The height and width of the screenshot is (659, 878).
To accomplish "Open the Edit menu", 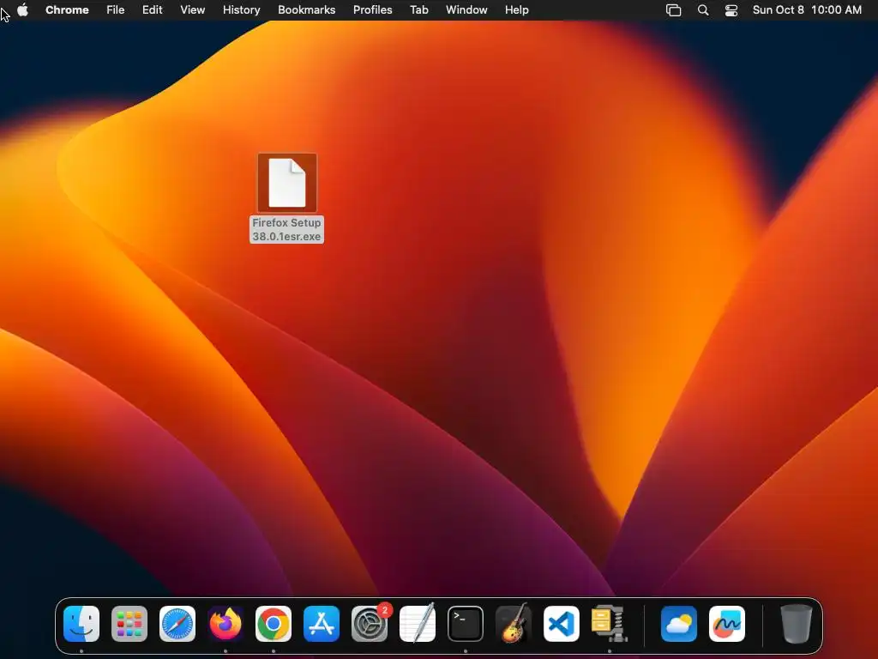I will point(153,9).
